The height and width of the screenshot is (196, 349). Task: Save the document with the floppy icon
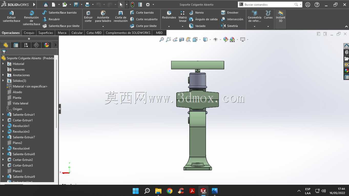76,5
